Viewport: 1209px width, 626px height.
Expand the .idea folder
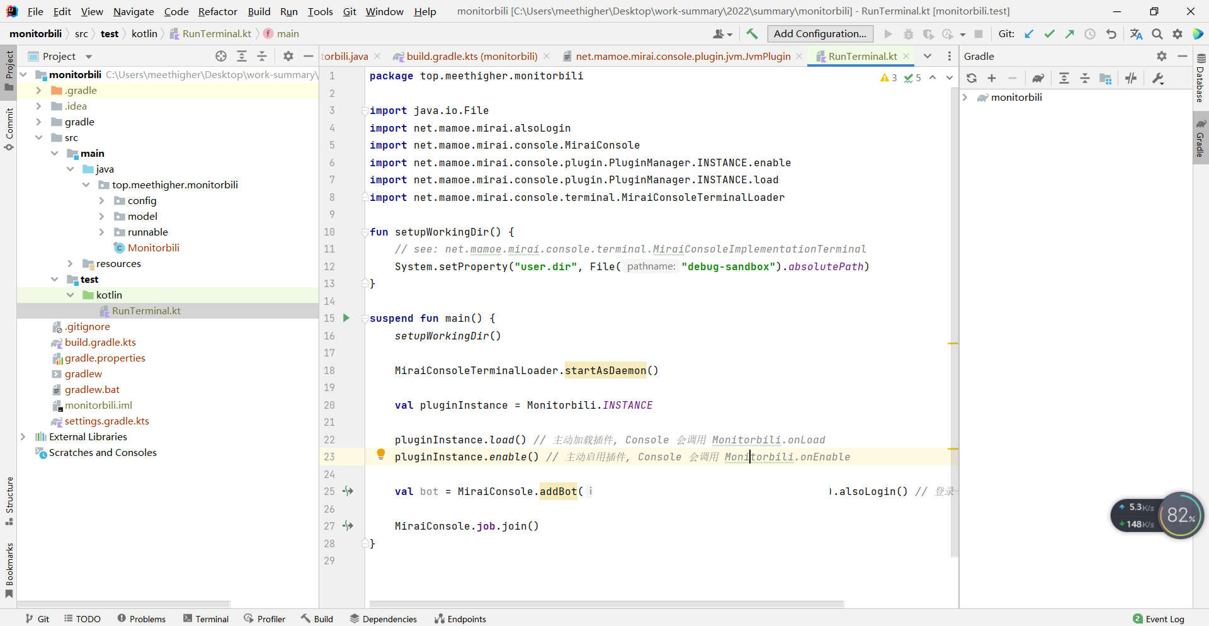tap(38, 106)
